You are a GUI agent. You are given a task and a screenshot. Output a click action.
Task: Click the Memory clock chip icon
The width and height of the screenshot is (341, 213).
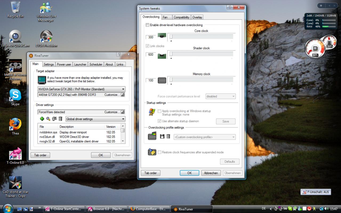click(162, 80)
